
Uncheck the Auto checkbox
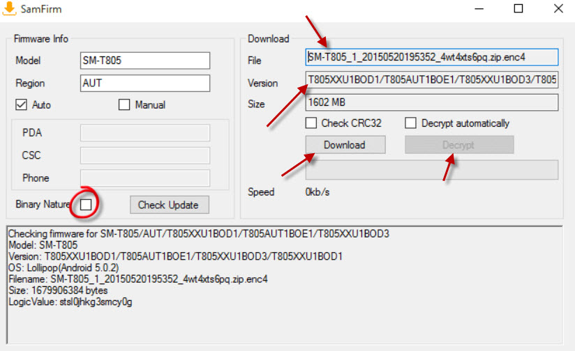tap(21, 104)
